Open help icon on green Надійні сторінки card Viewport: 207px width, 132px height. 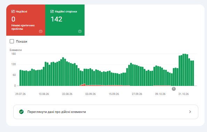click(80, 31)
